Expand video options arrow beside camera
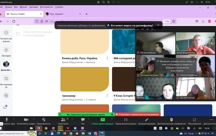The image size is (216, 136). pos(34,119)
